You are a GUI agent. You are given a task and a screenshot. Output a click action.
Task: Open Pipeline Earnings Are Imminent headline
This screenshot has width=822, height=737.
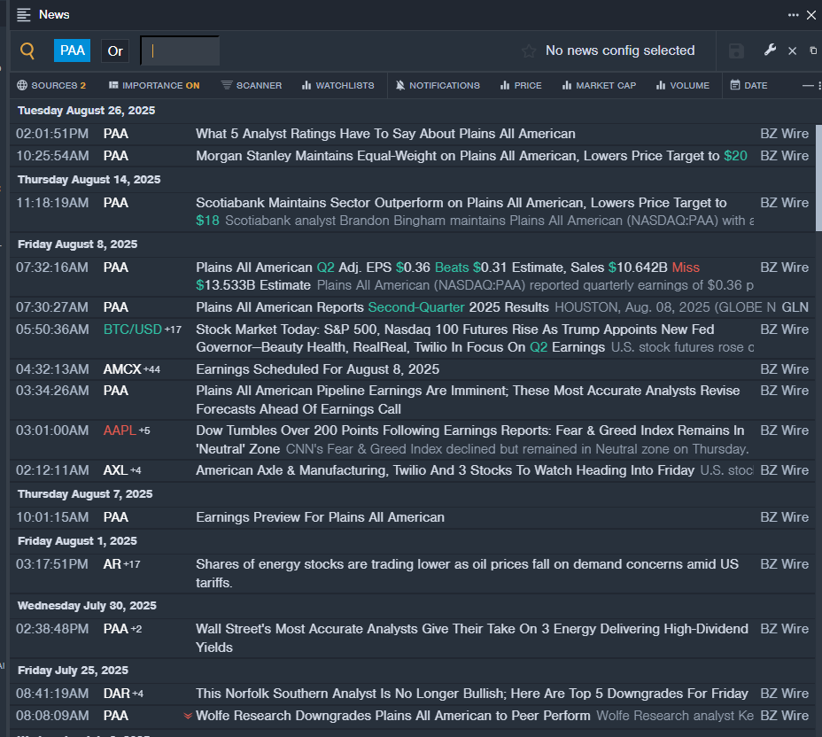(468, 400)
